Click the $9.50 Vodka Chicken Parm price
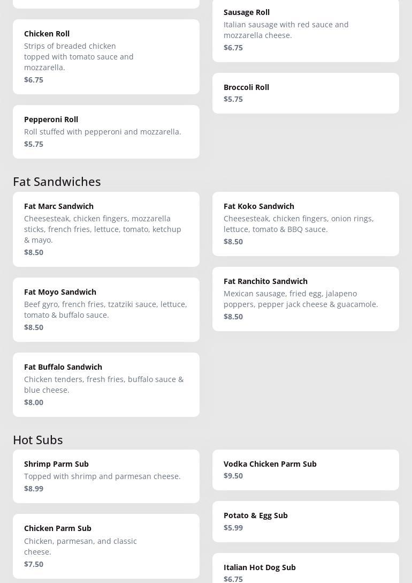This screenshot has width=412, height=583. 233,476
